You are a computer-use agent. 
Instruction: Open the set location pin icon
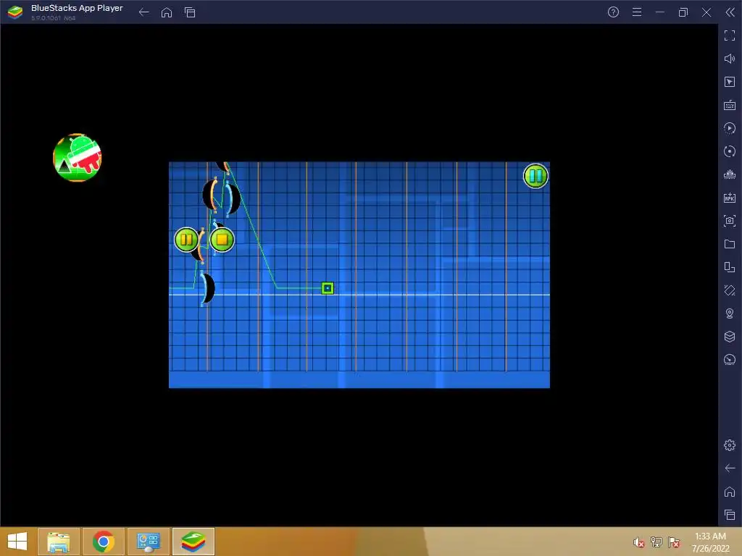coord(730,313)
